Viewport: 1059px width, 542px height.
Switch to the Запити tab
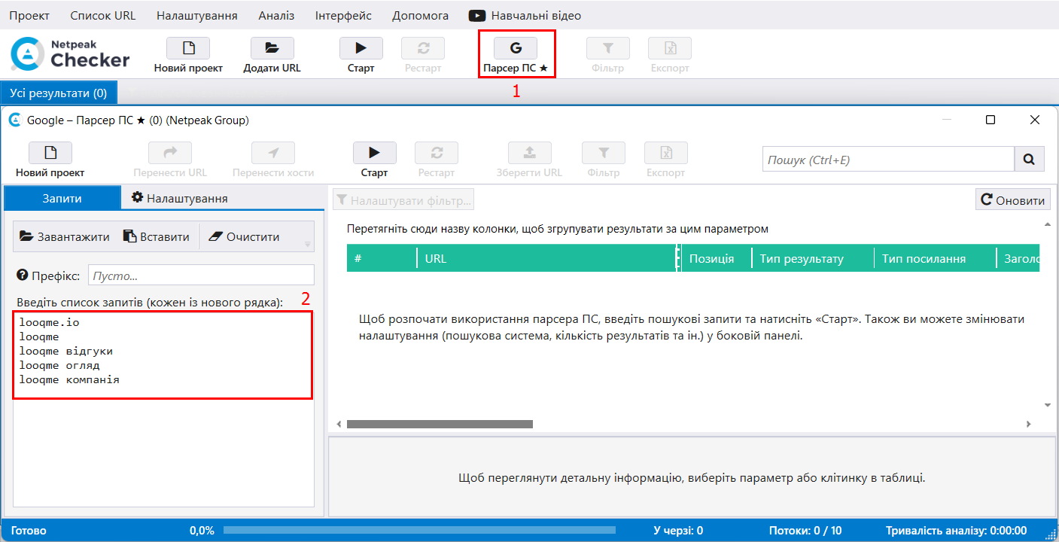click(62, 198)
